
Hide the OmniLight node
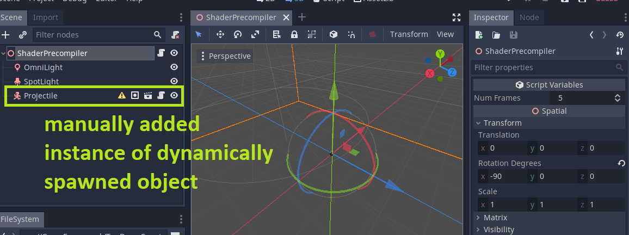pyautogui.click(x=174, y=67)
